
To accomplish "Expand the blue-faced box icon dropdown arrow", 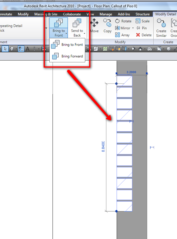I will [128, 49].
